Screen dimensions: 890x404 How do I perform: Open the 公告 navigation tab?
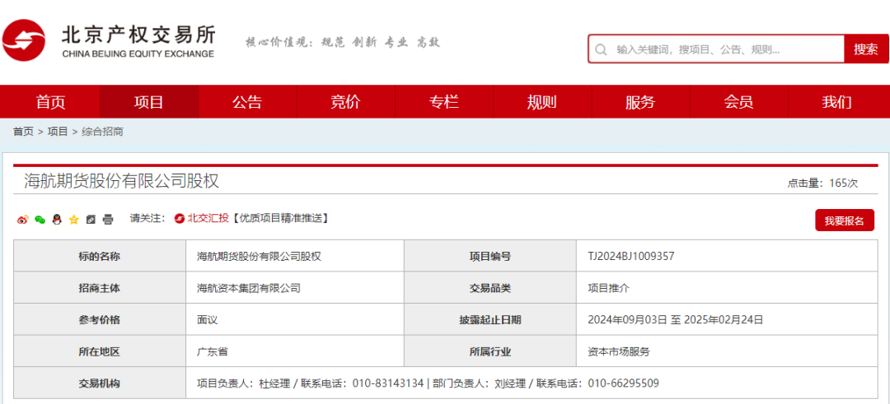click(x=247, y=102)
